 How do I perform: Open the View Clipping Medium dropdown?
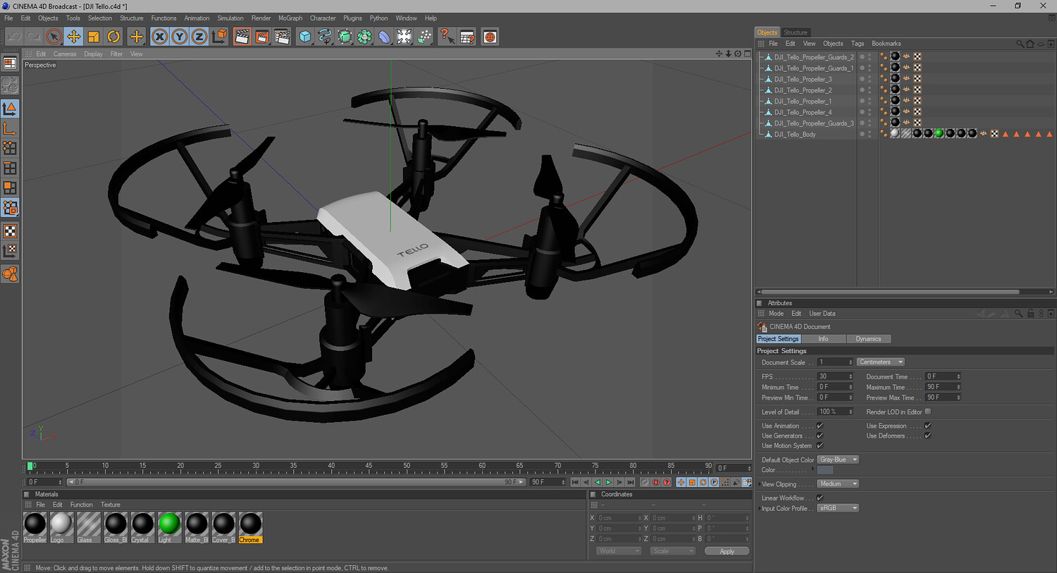pos(838,484)
